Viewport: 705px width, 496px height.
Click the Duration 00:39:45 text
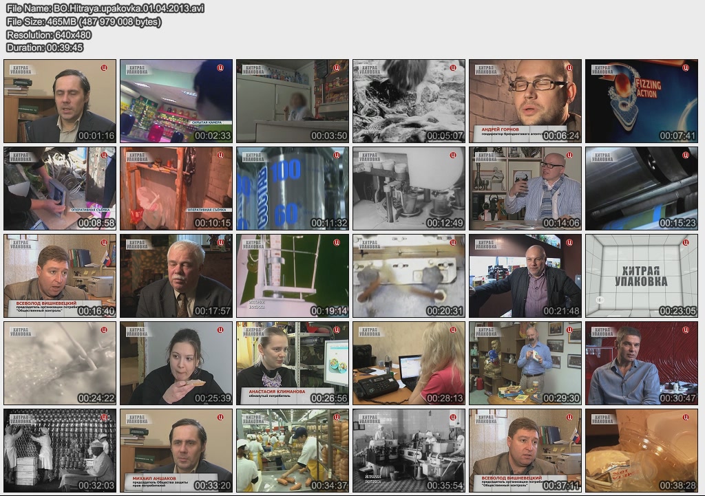click(45, 47)
